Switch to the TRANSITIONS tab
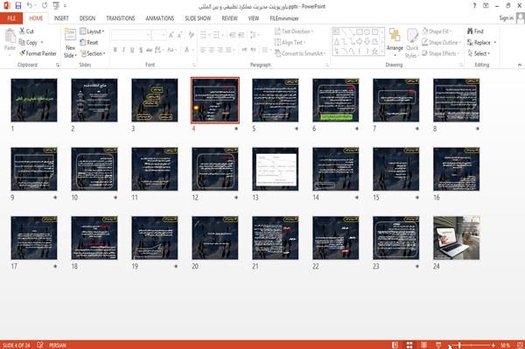525x349 pixels. (x=121, y=18)
